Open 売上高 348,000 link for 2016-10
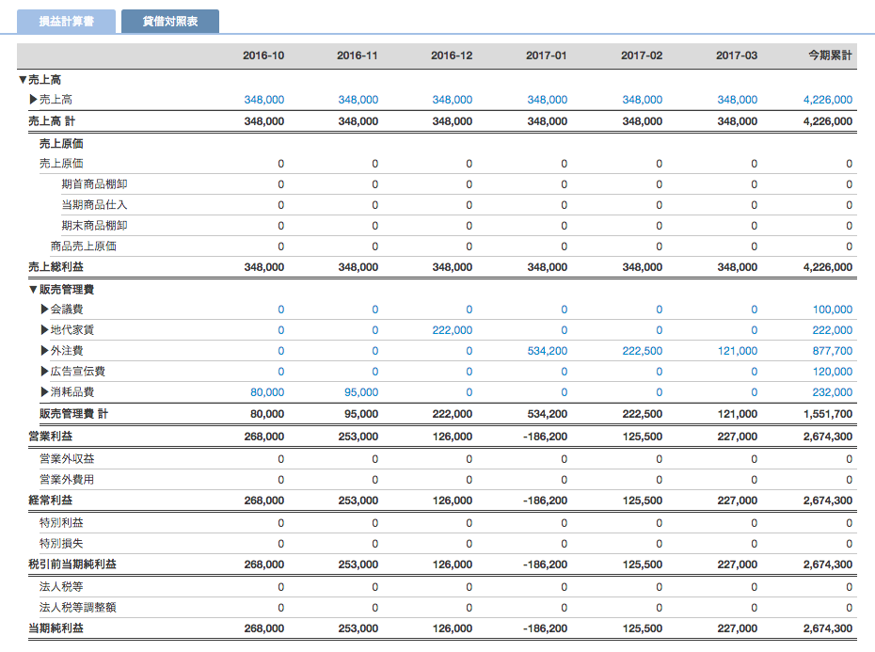875x652 pixels. pos(264,100)
